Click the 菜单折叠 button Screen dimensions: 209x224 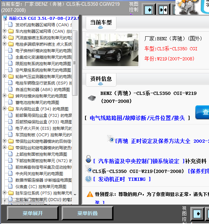(87, 213)
